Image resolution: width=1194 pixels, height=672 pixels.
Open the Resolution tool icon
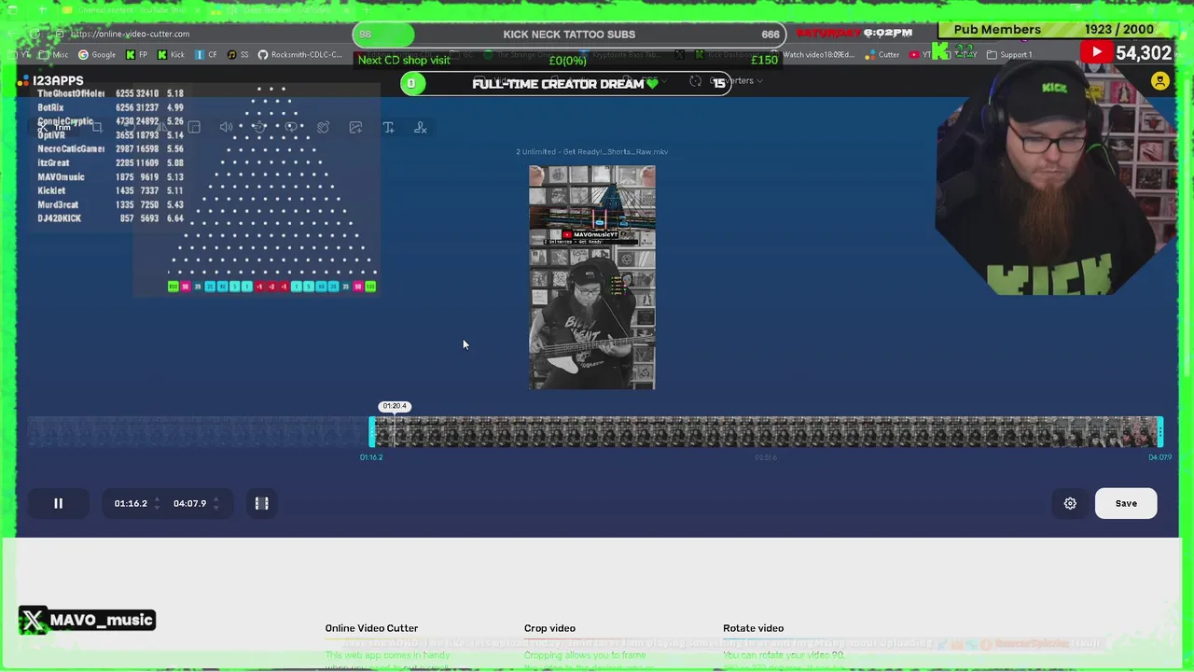coord(194,127)
